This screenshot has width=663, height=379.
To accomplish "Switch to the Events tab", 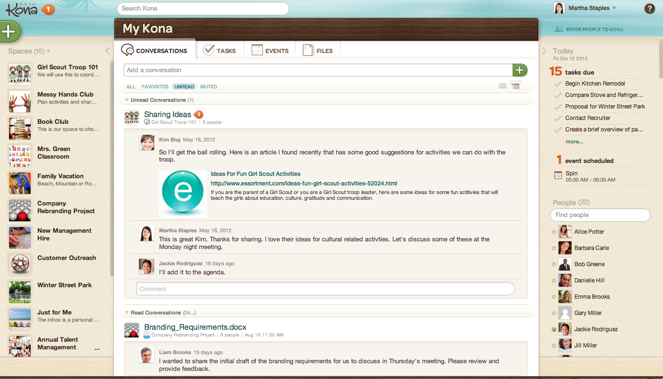I will (270, 50).
